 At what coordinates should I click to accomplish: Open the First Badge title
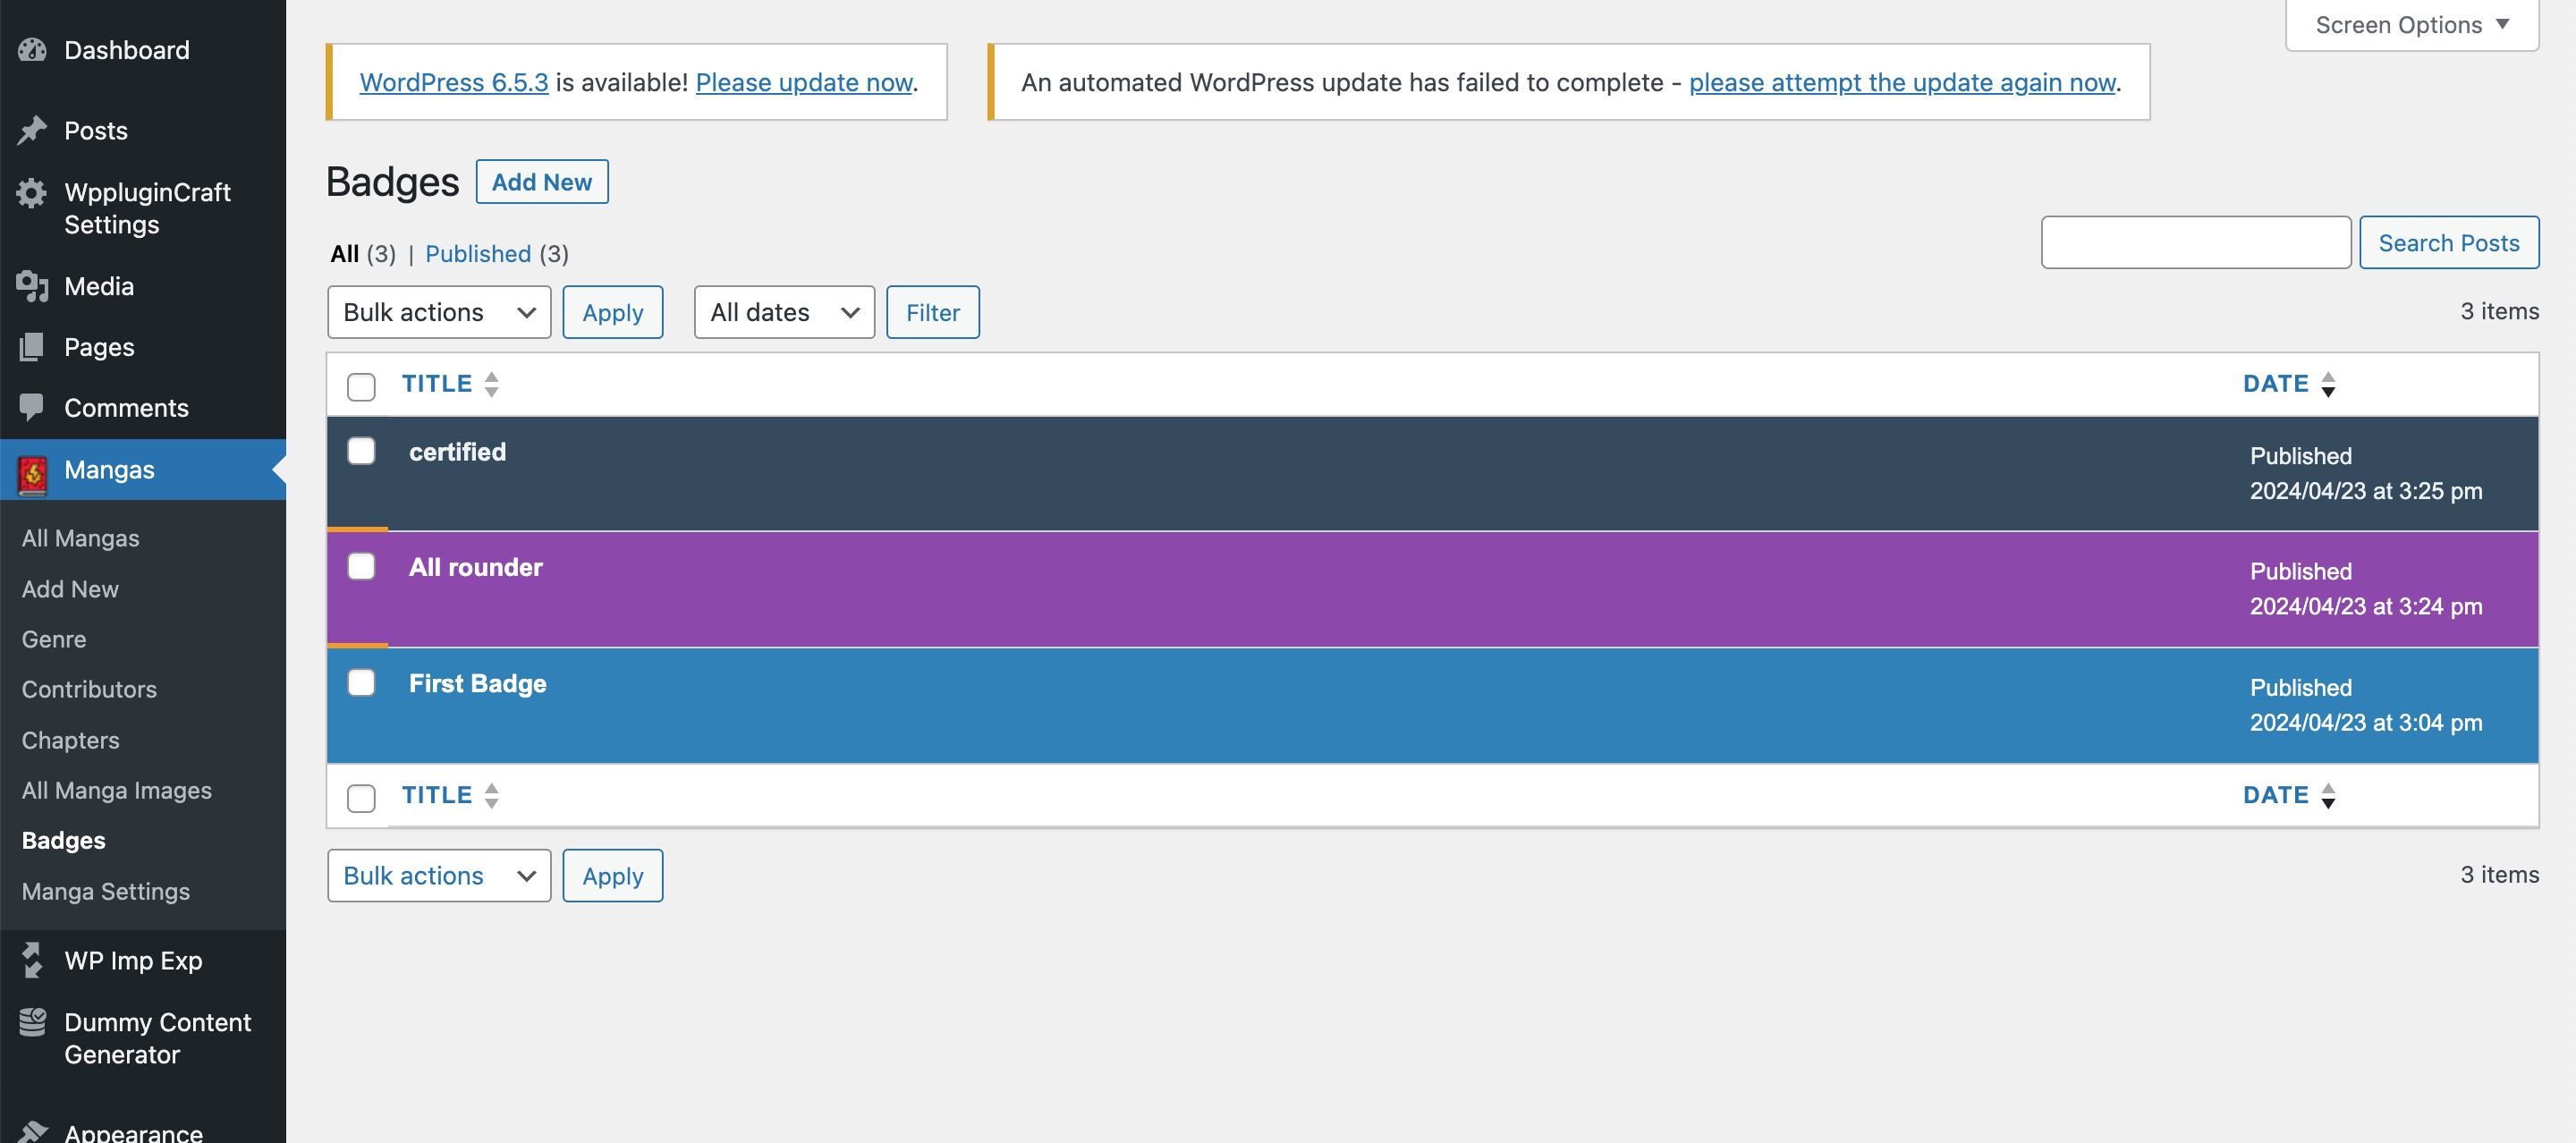478,684
